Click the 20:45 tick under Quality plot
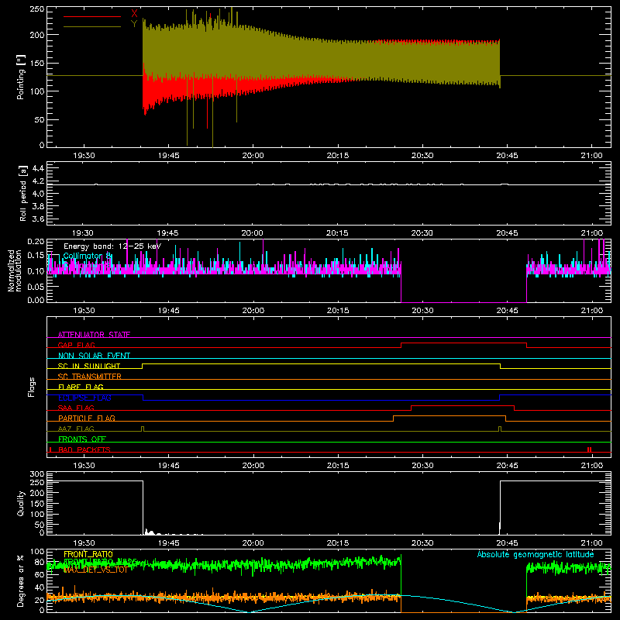This screenshot has height=620, width=620. point(508,543)
